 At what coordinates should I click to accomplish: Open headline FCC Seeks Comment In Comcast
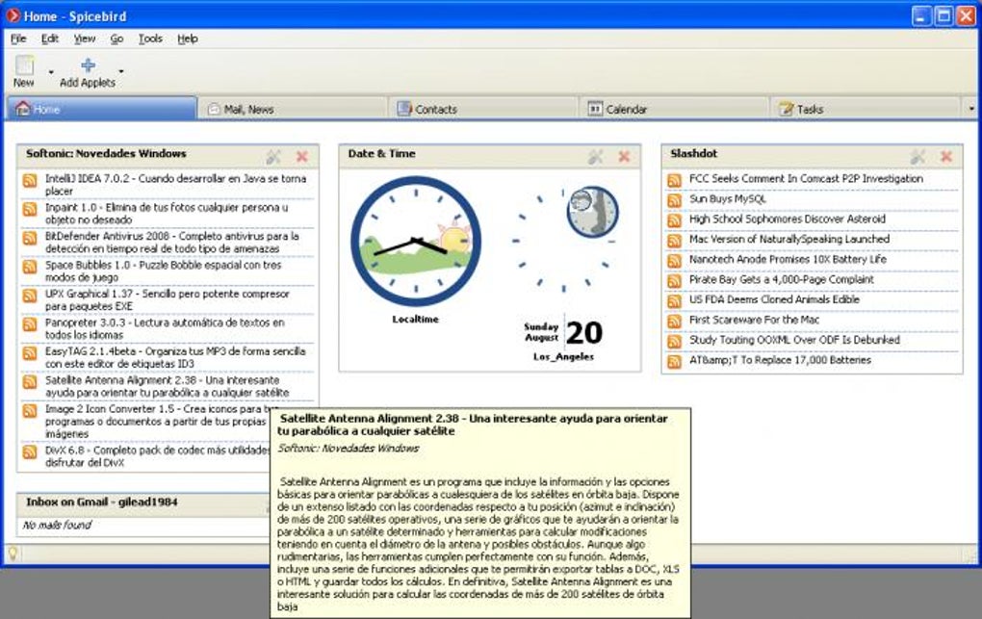click(x=806, y=178)
